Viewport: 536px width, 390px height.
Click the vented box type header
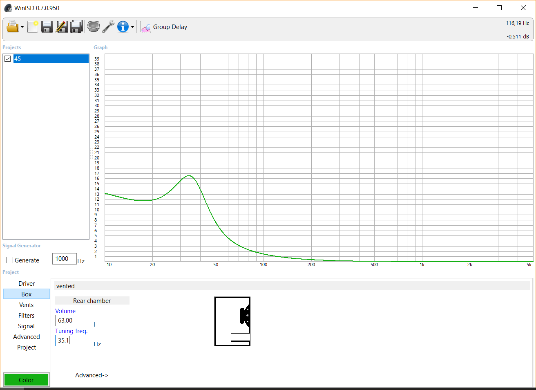pos(292,286)
